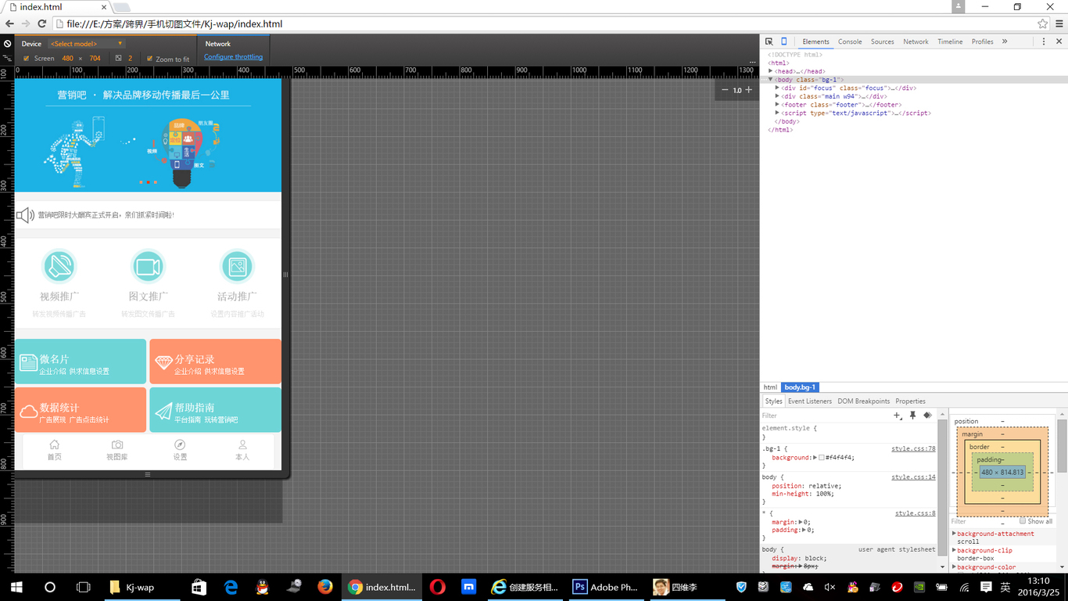Open 首页 home icon in footer
Screen dimensions: 1068x601
click(x=54, y=444)
